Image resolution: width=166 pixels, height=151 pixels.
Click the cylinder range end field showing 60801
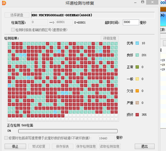tap(64, 22)
